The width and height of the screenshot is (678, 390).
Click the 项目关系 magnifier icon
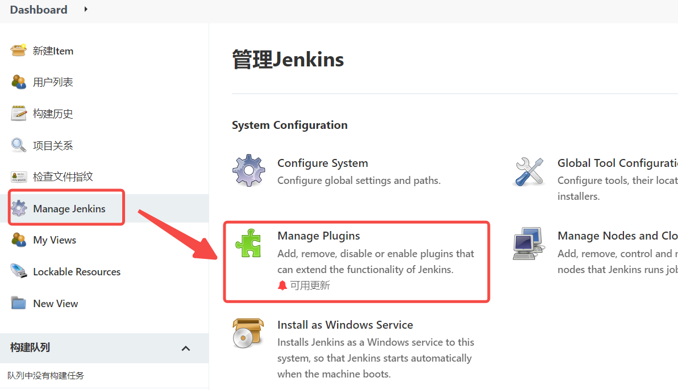click(19, 145)
